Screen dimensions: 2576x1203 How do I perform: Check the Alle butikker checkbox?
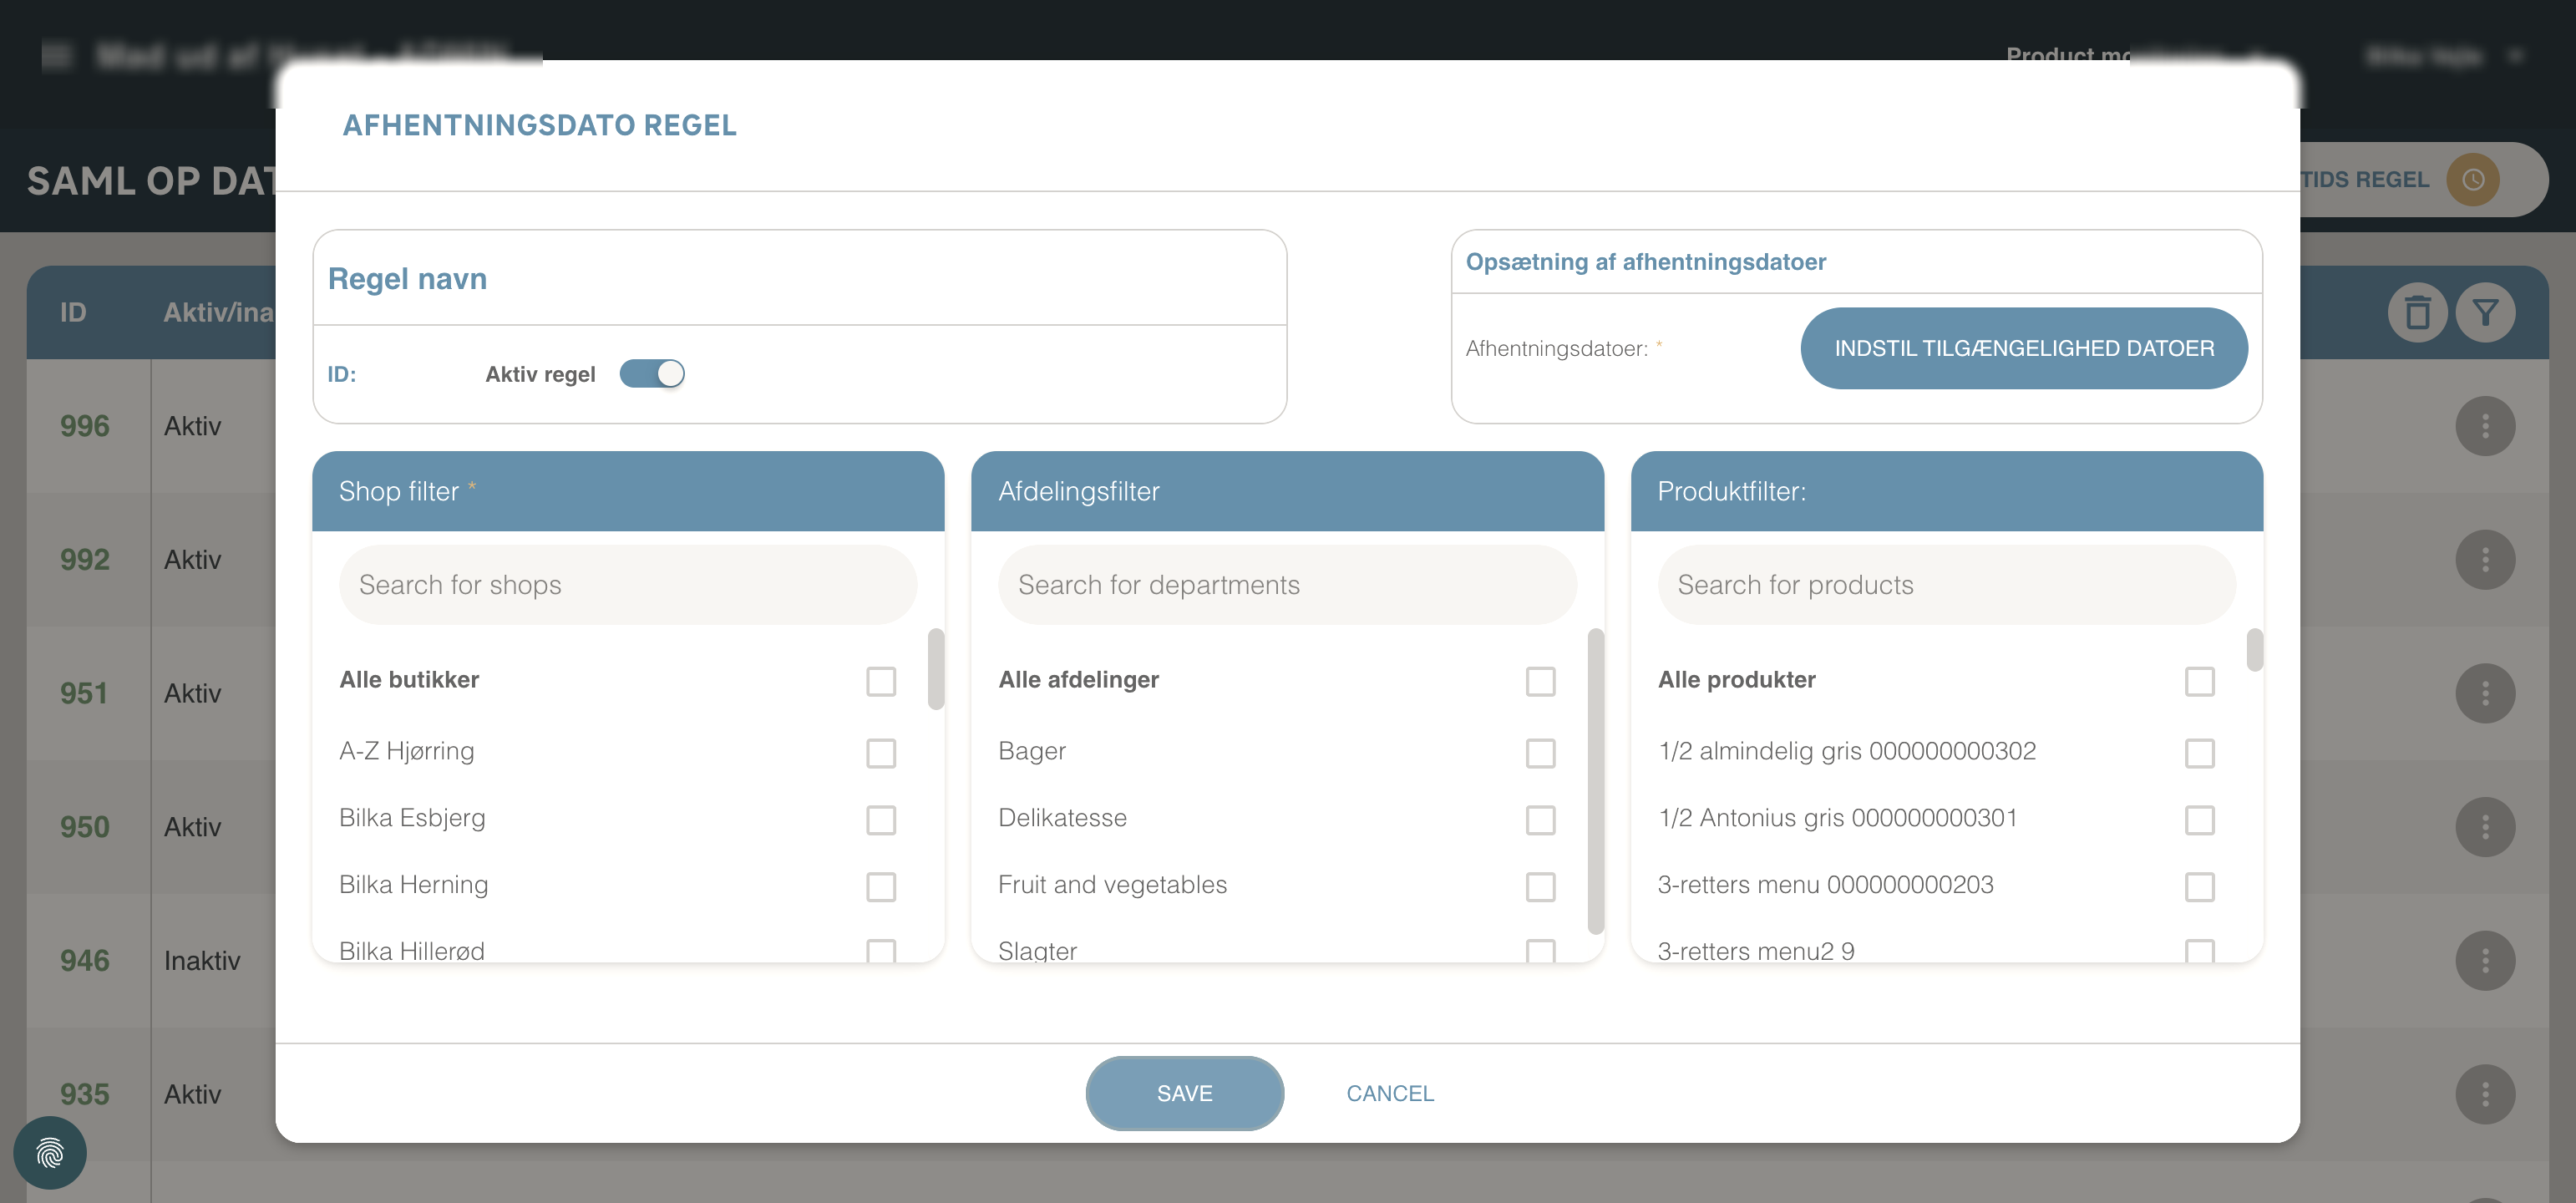pyautogui.click(x=880, y=681)
